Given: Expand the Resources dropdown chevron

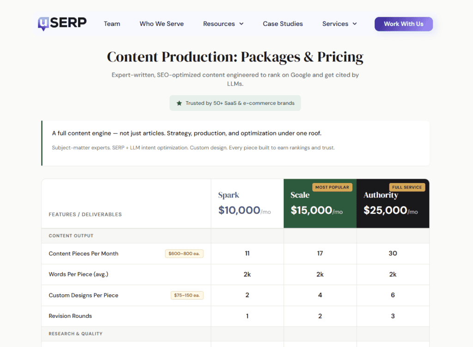Looking at the screenshot, I should tap(241, 24).
